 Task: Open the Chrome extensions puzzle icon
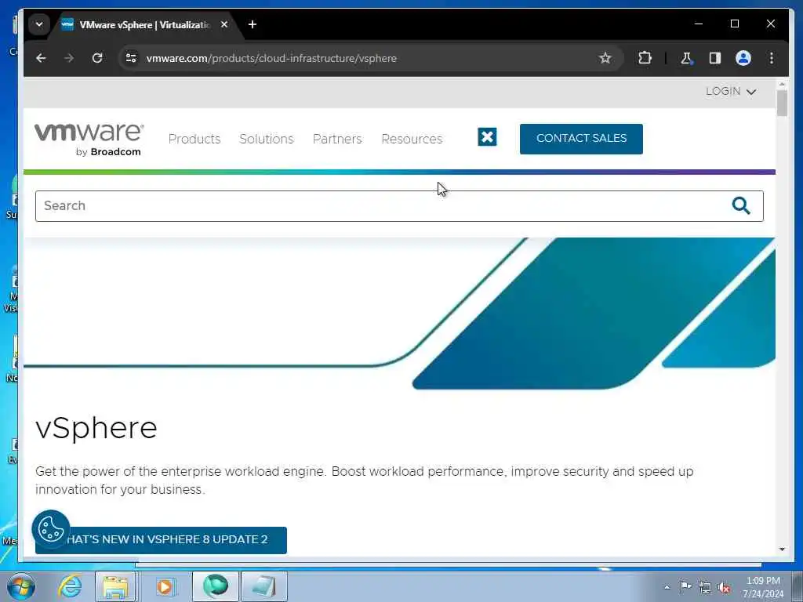click(x=645, y=58)
